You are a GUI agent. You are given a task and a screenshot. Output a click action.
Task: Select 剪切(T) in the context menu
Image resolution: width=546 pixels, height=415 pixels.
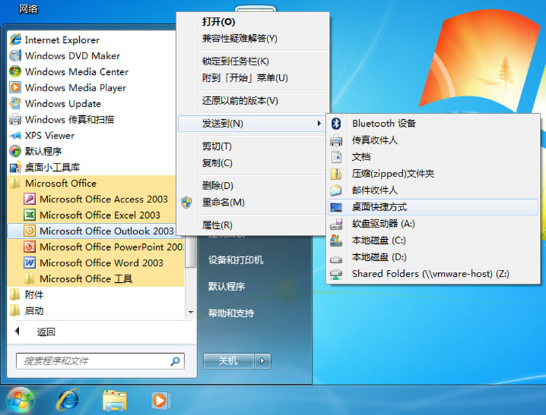click(253, 147)
